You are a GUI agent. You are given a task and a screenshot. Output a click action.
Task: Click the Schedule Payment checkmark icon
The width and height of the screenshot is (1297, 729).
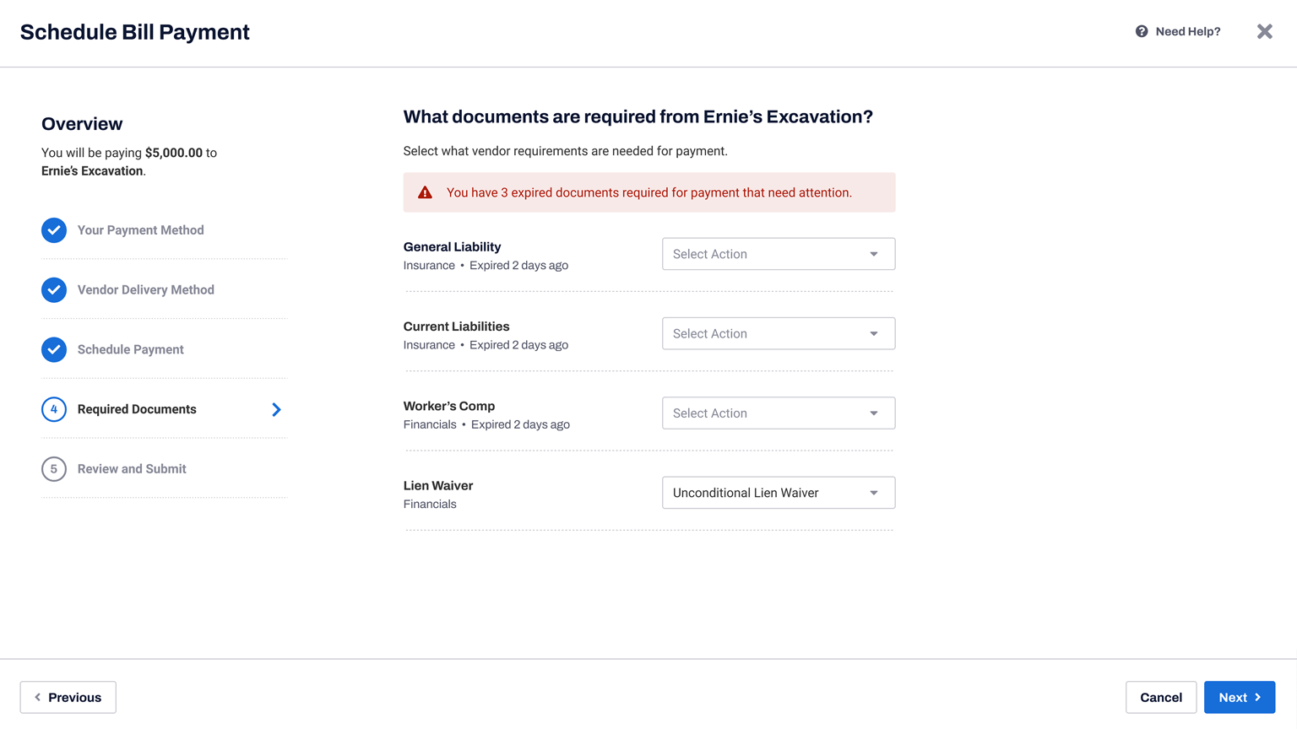[x=54, y=349]
